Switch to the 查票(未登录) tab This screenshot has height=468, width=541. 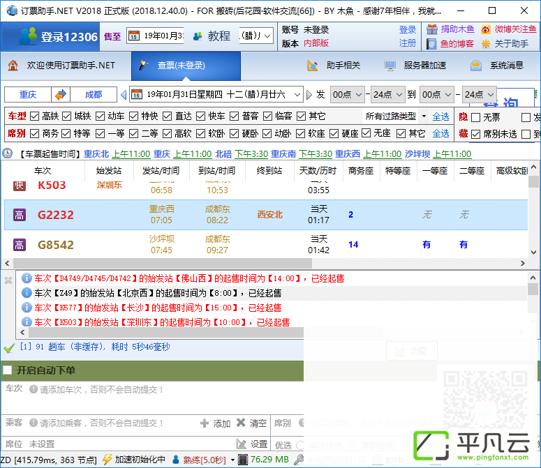tap(186, 66)
